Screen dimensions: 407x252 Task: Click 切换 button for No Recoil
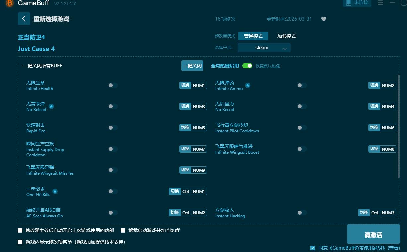pyautogui.click(x=374, y=106)
